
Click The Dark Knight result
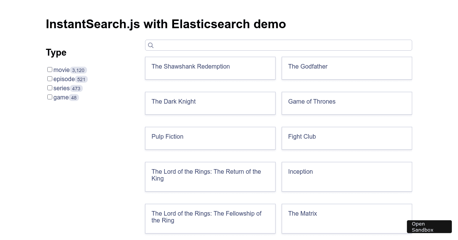click(210, 103)
